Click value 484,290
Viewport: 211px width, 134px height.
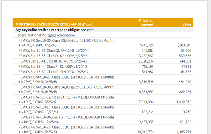185,82
